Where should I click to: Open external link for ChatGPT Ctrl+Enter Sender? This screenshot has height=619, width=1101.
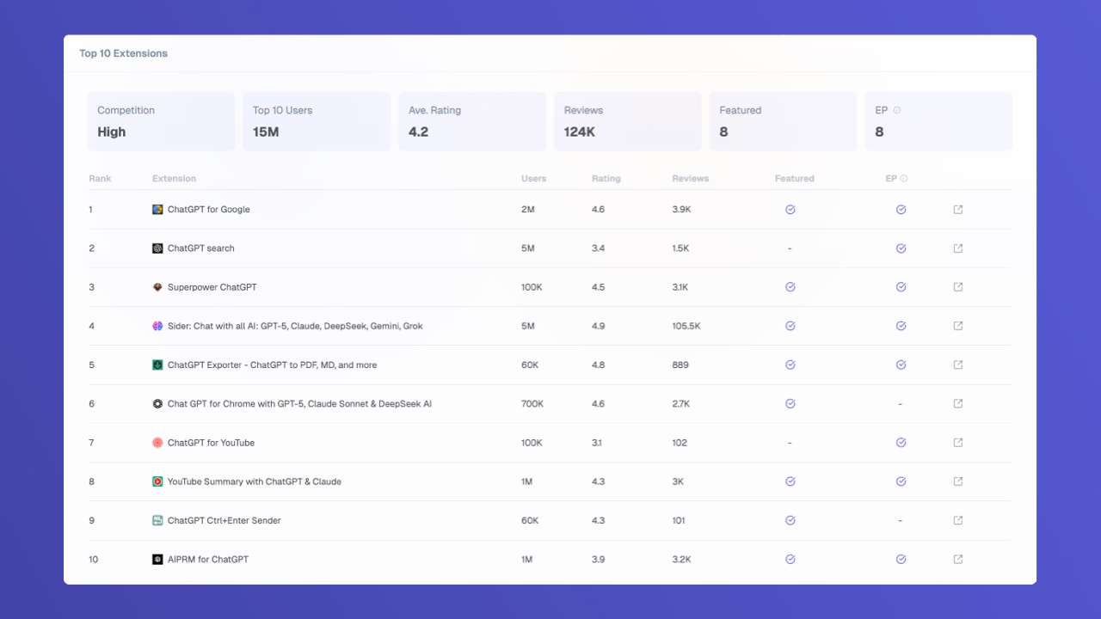958,520
